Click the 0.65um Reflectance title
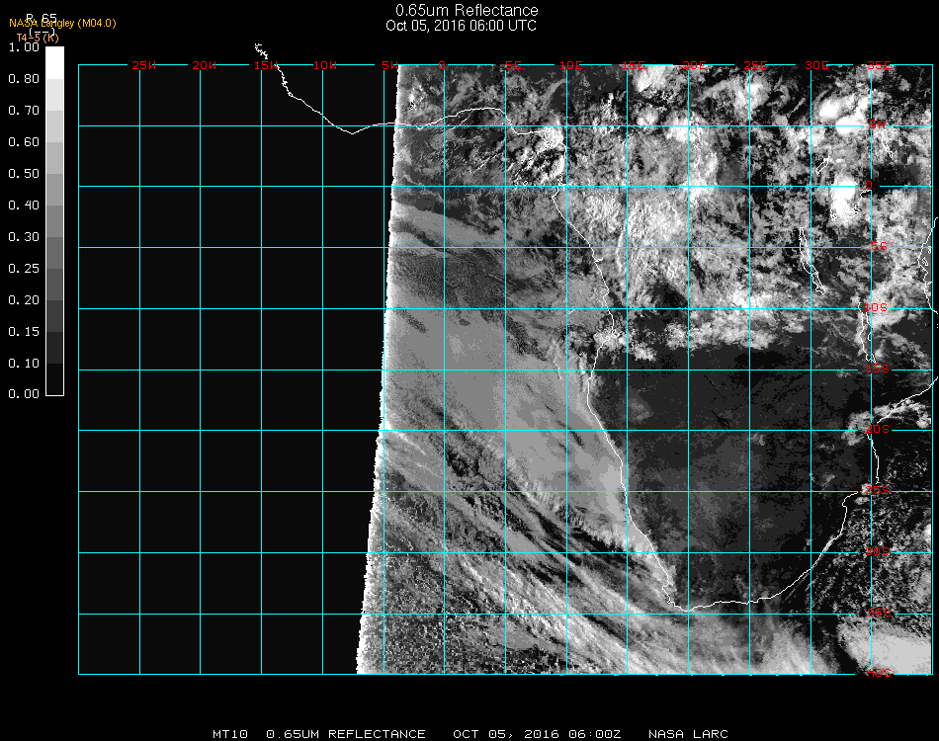The image size is (939, 741). tap(467, 11)
